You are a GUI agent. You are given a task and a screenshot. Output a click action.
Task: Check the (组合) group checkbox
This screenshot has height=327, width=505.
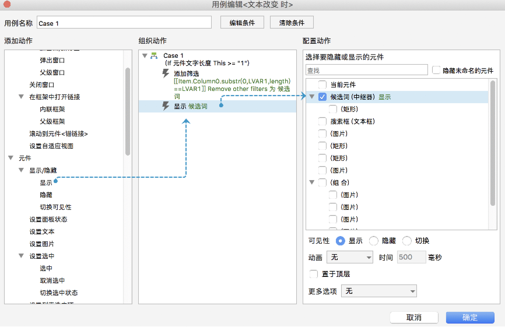[x=322, y=182]
